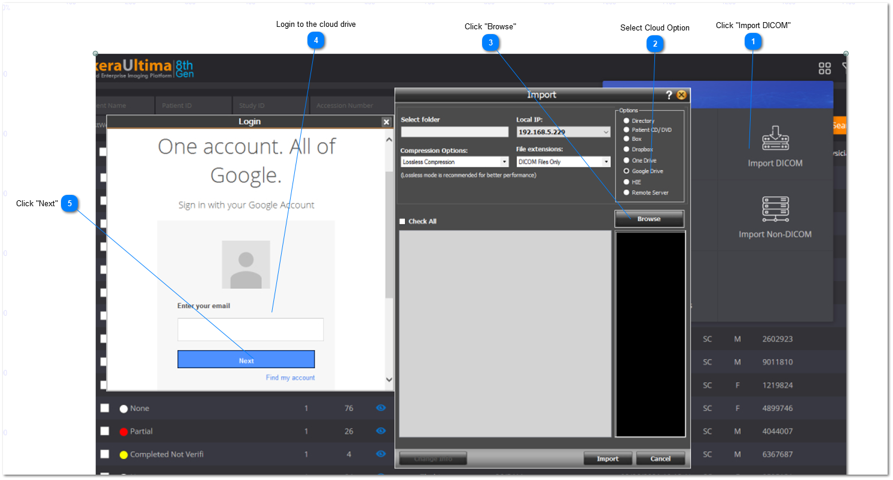Enable the Check All checkbox

tap(402, 221)
